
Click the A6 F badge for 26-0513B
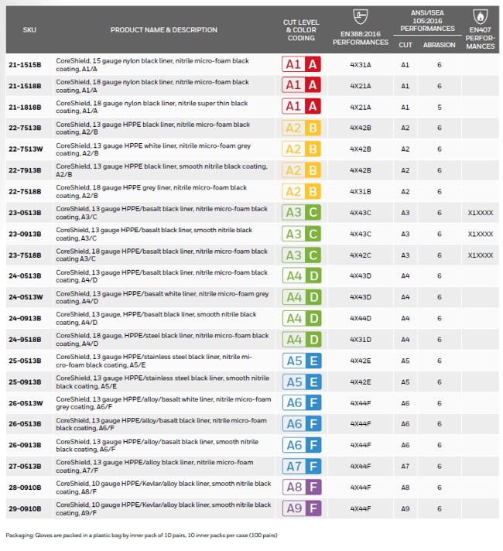[x=302, y=424]
